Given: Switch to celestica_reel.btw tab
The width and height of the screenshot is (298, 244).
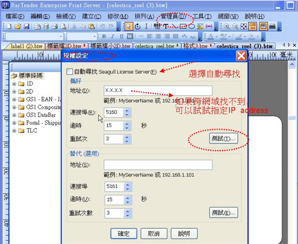Looking at the screenshot, I should coord(157,46).
